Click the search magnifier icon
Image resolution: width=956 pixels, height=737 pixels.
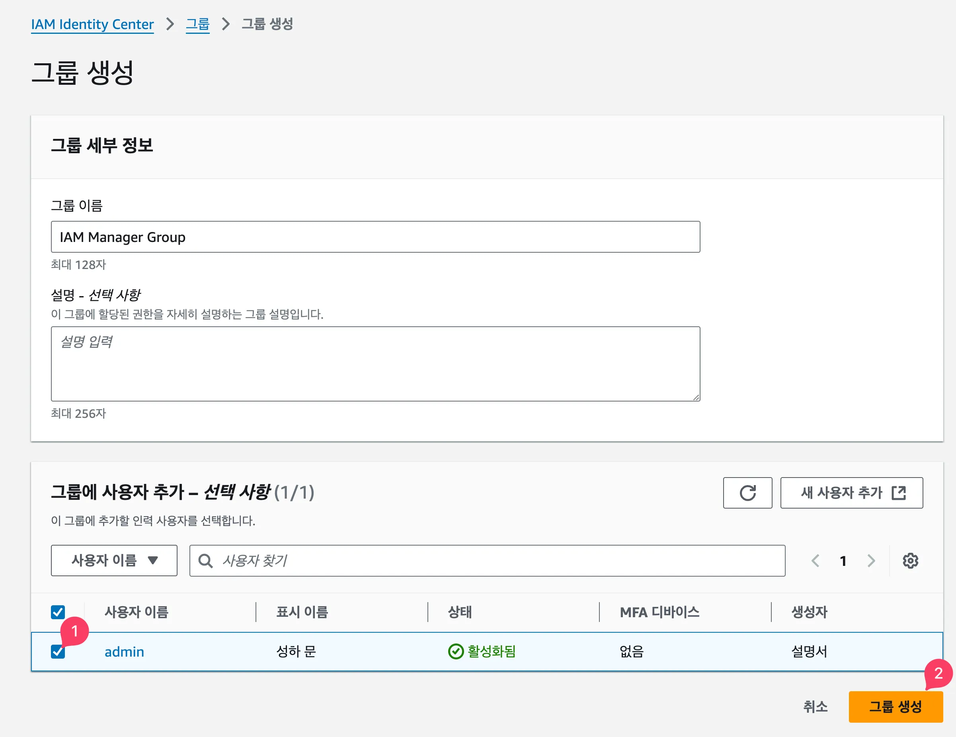205,561
